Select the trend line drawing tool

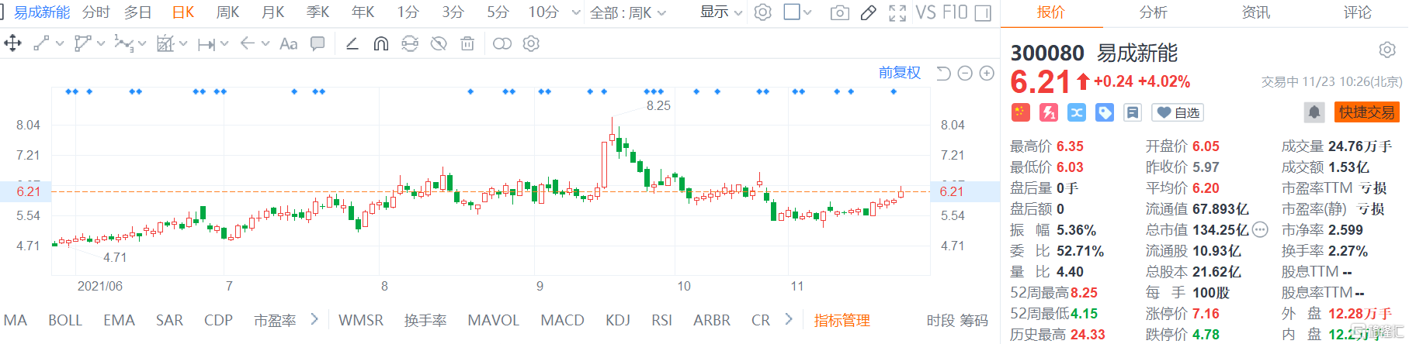pos(42,43)
